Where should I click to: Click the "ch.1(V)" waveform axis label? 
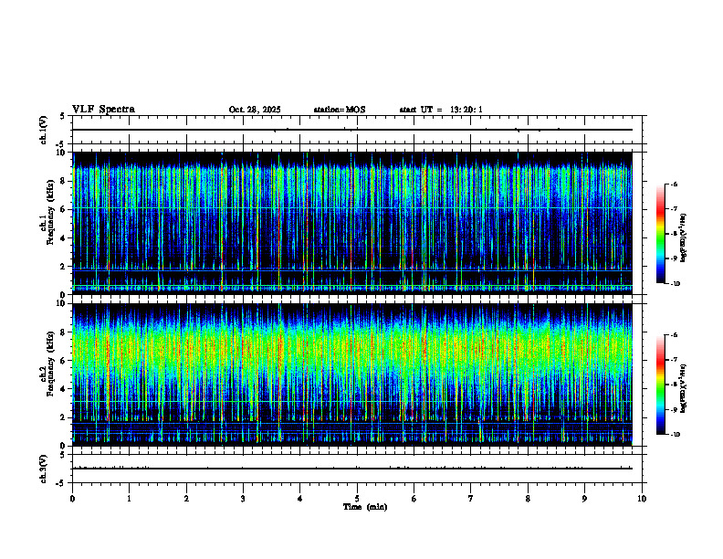(x=44, y=130)
